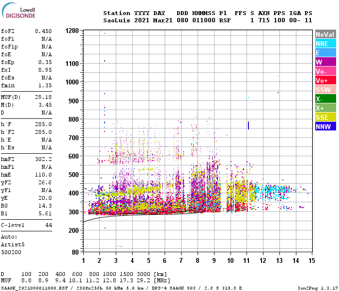The width and height of the screenshot is (339, 291).
Task: Click the SaoLuis station name
Action: pyautogui.click(x=117, y=20)
